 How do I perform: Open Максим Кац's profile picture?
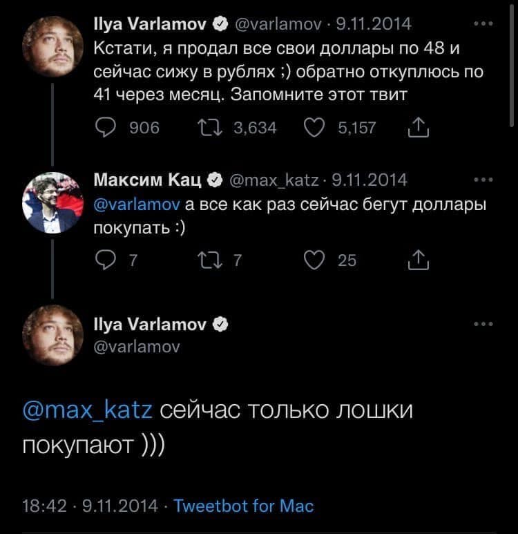pyautogui.click(x=53, y=202)
